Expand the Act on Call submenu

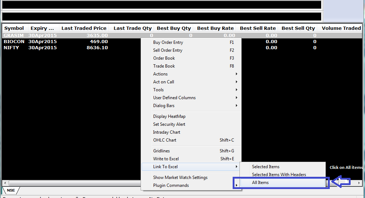pos(164,82)
